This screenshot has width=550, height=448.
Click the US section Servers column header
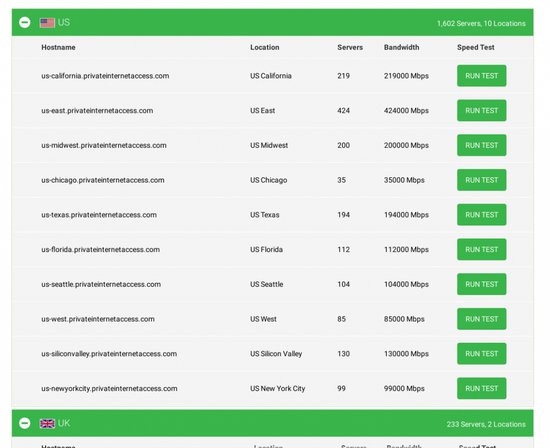click(x=350, y=47)
